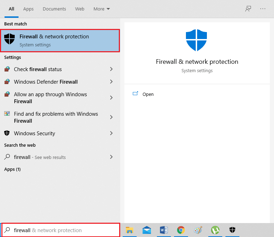Image resolution: width=274 pixels, height=237 pixels.
Task: Expand the firewall web results arrow
Action: [111, 157]
